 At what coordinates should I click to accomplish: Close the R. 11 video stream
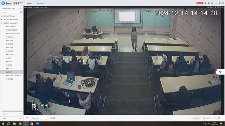(223, 7)
